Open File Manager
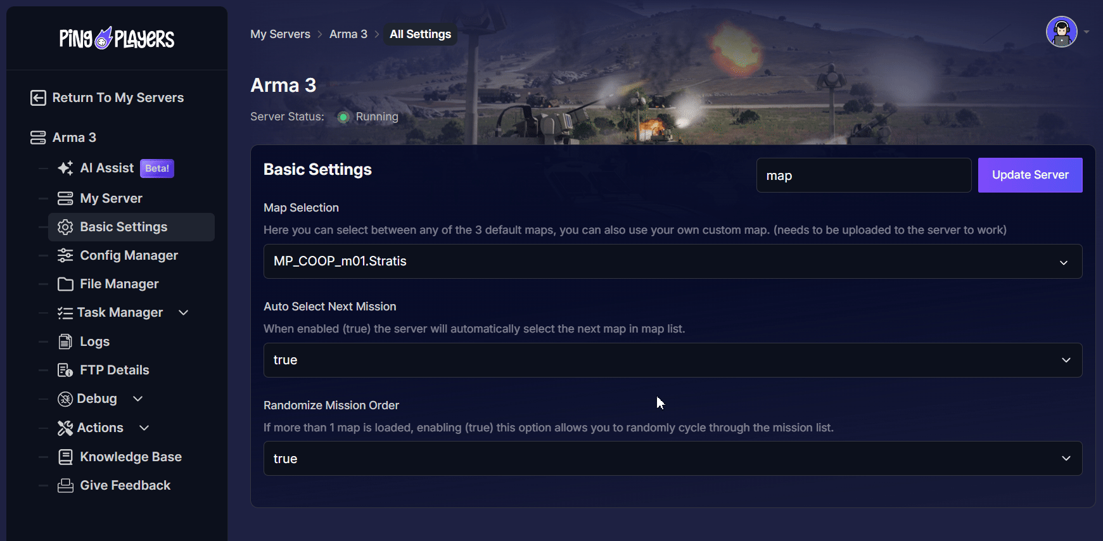The width and height of the screenshot is (1103, 541). coord(120,284)
